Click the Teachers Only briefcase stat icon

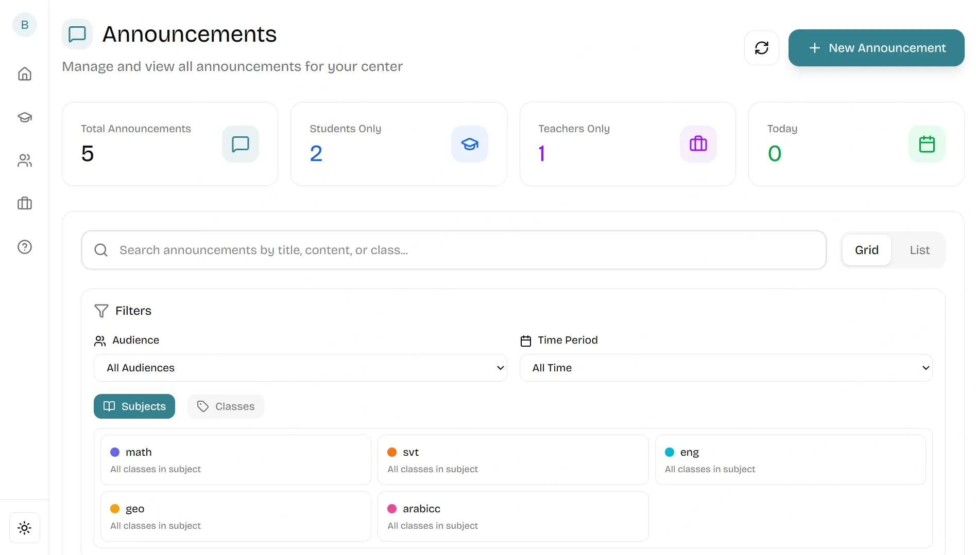point(698,144)
